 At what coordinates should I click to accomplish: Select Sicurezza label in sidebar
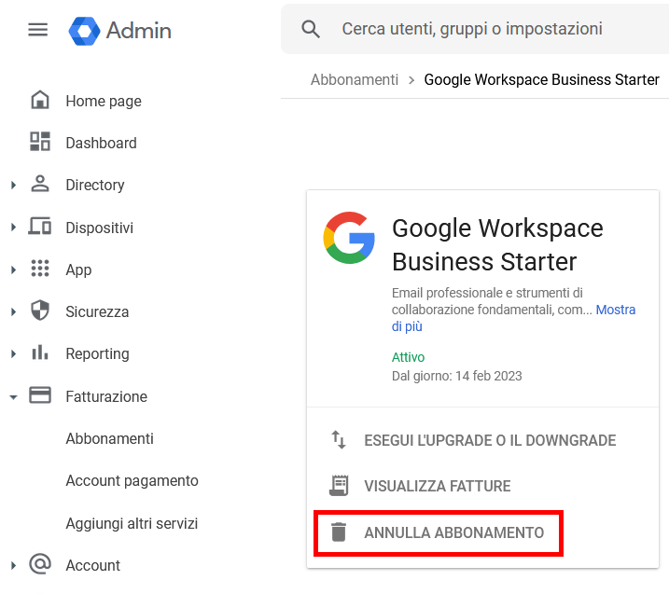coord(97,311)
